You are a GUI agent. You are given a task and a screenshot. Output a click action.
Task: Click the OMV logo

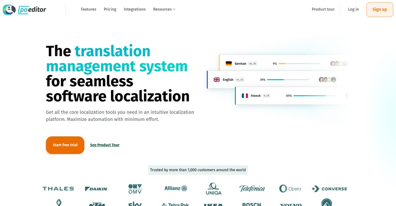click(135, 189)
